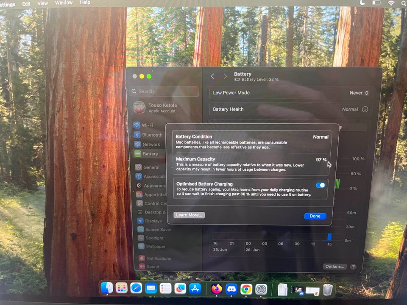Click the Bluetooth icon in the sidebar
The width and height of the screenshot is (407, 305).
(x=137, y=135)
